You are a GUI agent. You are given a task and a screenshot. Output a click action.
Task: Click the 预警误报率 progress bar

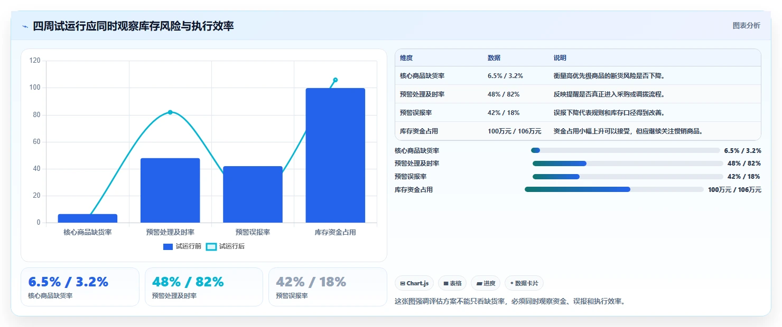(x=628, y=177)
